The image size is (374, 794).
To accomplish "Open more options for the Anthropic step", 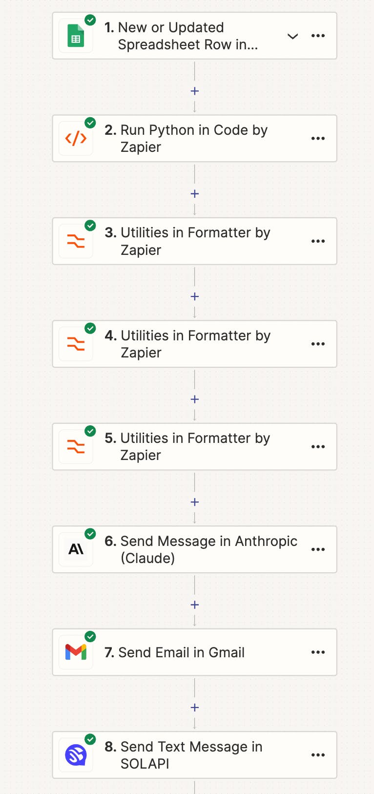I will click(318, 549).
